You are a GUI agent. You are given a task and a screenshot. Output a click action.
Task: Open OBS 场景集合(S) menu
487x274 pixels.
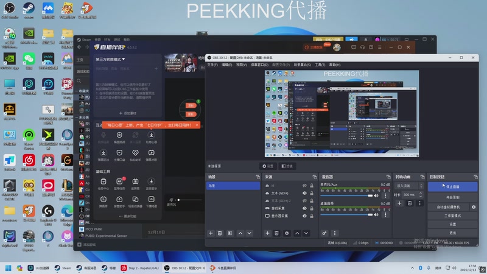(302, 65)
